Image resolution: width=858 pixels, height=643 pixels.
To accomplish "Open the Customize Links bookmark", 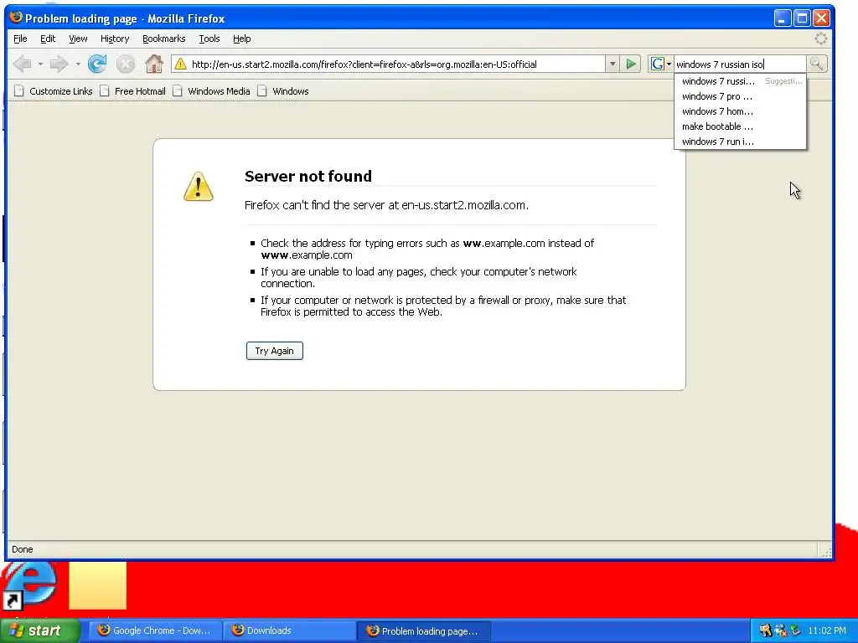I will 54,90.
